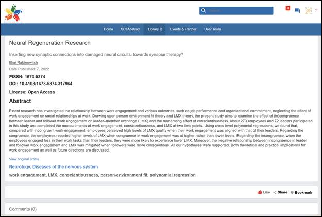Select the Library D tab
The image size is (322, 217).
(x=155, y=29)
